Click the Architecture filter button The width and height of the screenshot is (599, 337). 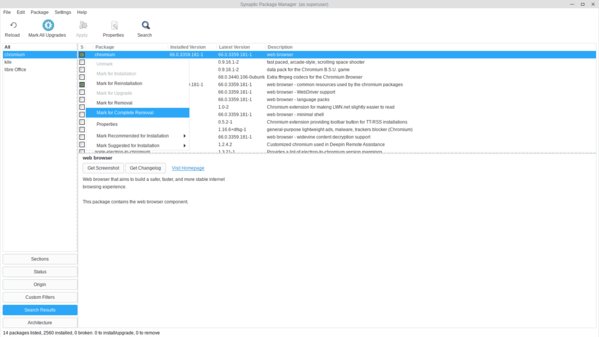[40, 323]
